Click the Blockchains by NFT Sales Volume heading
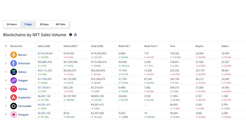This screenshot has width=246, height=138. [x=35, y=35]
